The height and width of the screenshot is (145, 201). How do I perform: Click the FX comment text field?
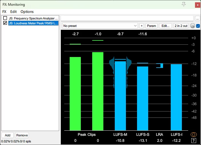click(127, 19)
